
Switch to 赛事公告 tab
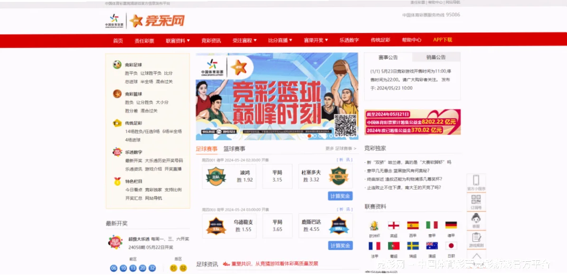pyautogui.click(x=388, y=57)
